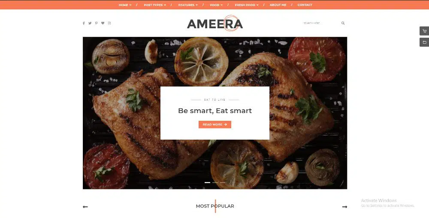Go to the About Me page
This screenshot has width=429, height=218.
tap(278, 5)
